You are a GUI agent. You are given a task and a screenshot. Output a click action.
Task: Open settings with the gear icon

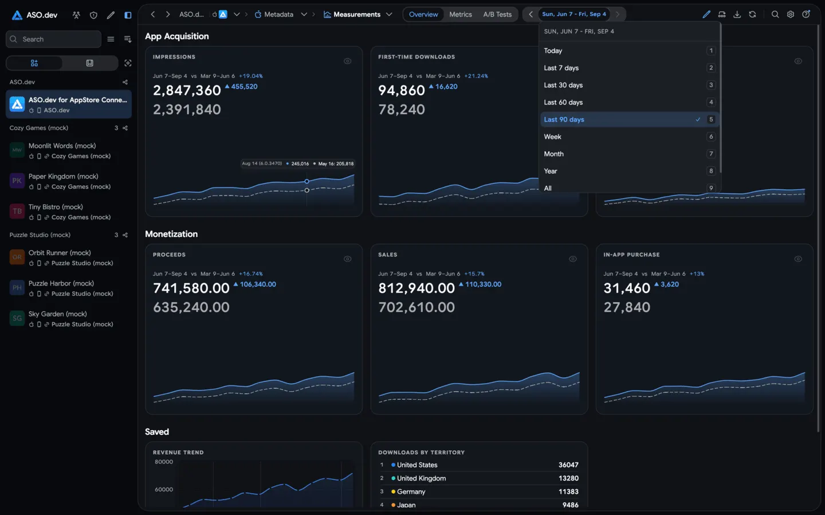point(791,14)
